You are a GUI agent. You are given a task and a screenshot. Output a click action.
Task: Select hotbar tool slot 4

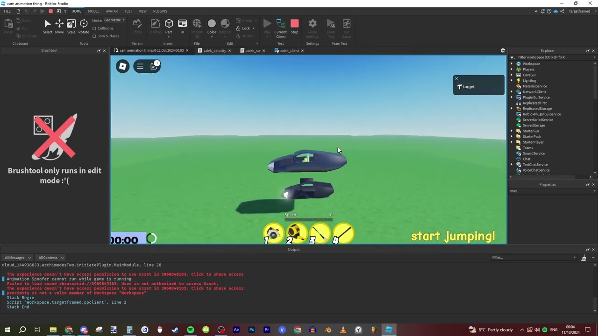pos(343,233)
